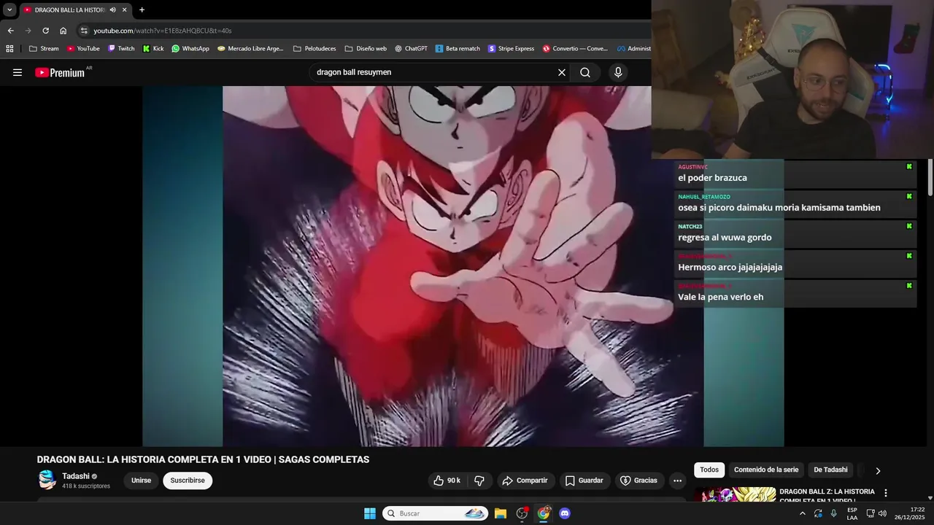View site information icon in the address bar
934x525 pixels.
(84, 31)
